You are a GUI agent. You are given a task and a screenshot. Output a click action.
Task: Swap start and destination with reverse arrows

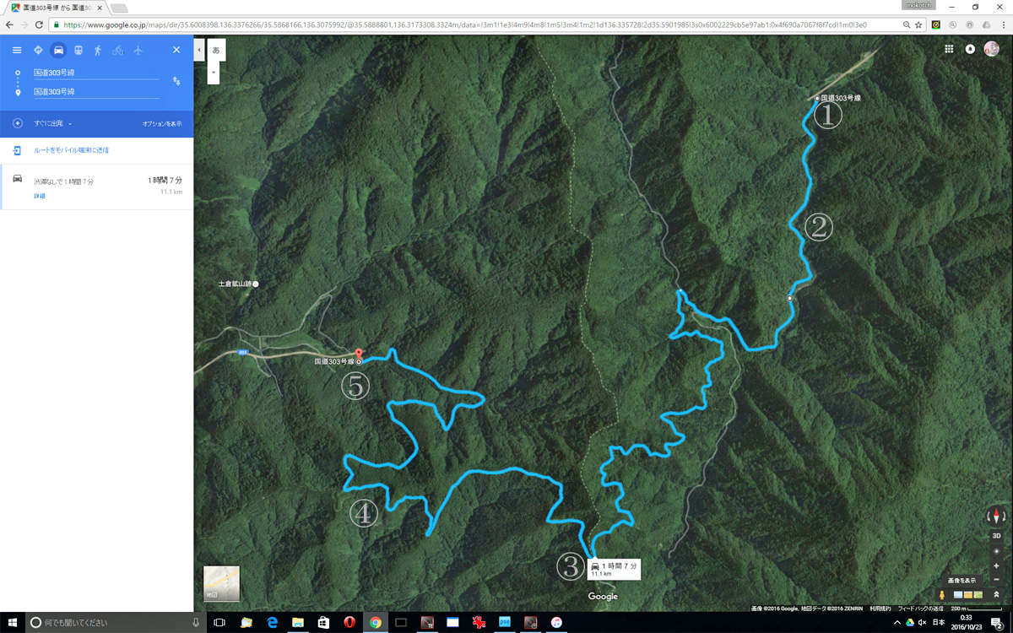pos(176,81)
